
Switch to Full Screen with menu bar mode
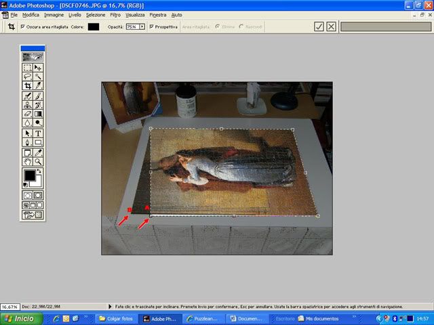33,205
